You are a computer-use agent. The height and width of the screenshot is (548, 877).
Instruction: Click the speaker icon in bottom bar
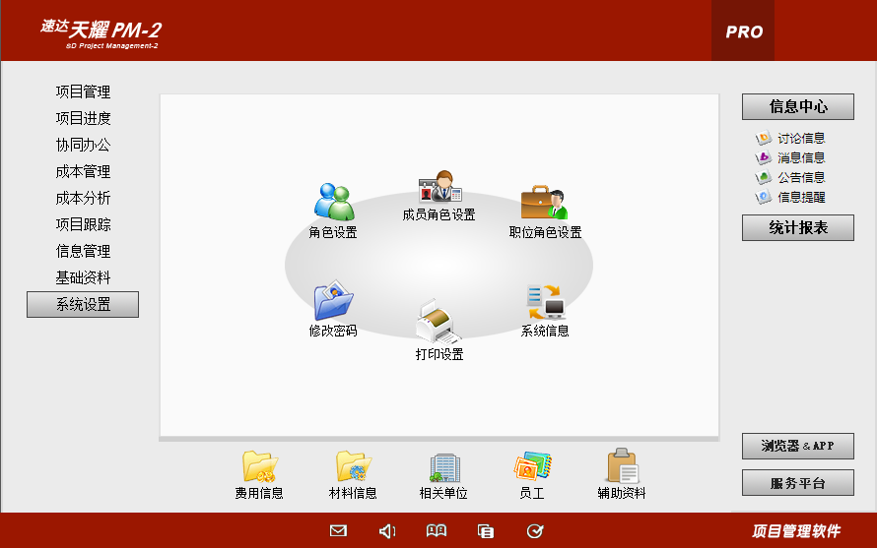click(x=387, y=531)
